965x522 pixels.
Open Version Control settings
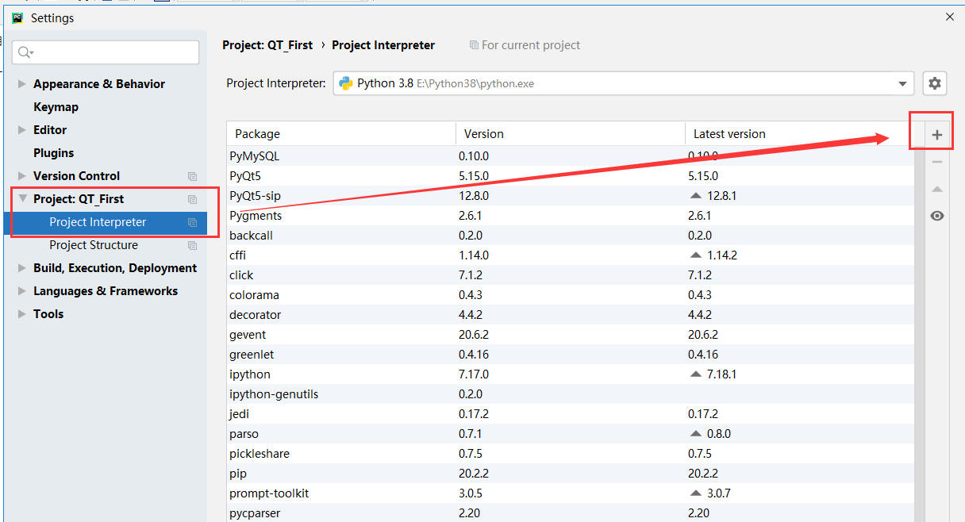[x=76, y=176]
